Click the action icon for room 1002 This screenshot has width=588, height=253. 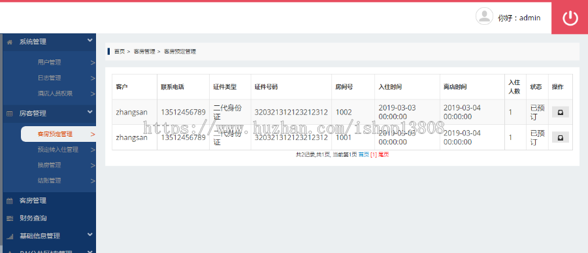coord(561,112)
